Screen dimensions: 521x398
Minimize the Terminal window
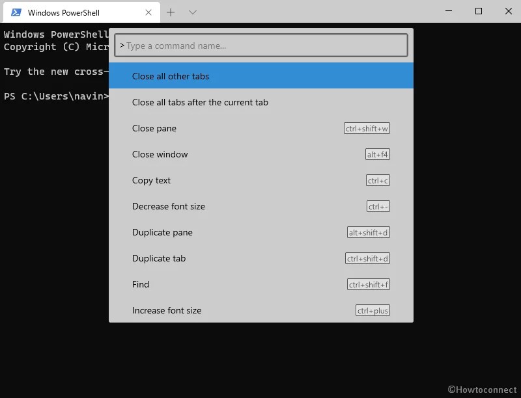448,11
